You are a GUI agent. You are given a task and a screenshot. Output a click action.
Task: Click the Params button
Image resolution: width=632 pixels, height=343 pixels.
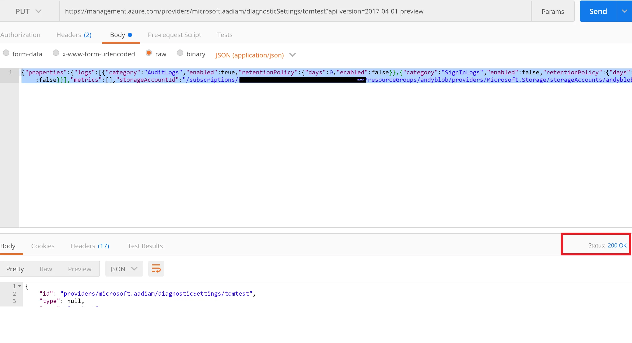click(x=553, y=12)
